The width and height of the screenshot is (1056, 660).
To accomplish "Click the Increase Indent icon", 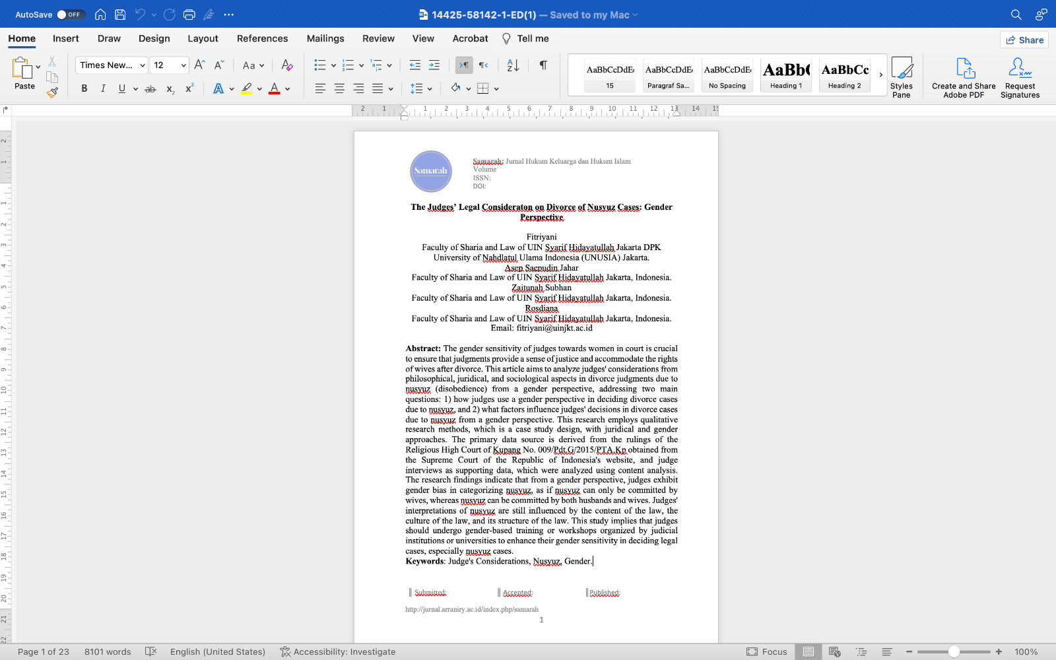I will [x=434, y=65].
